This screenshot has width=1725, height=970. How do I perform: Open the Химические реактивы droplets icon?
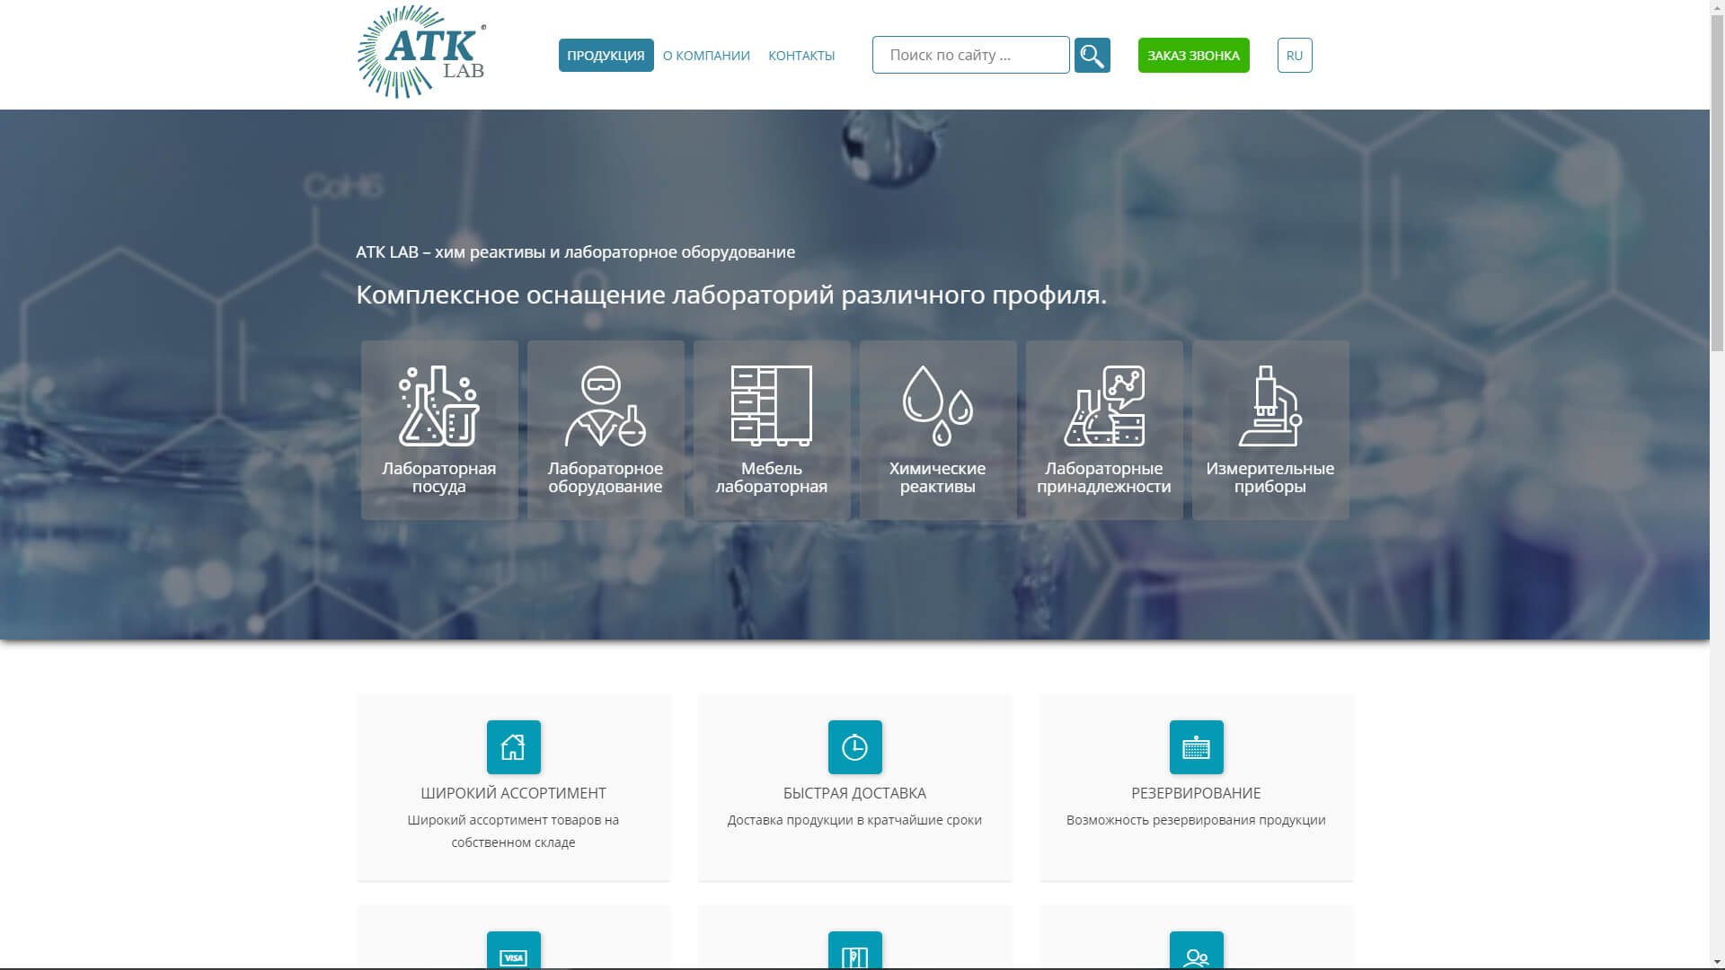[x=938, y=406]
